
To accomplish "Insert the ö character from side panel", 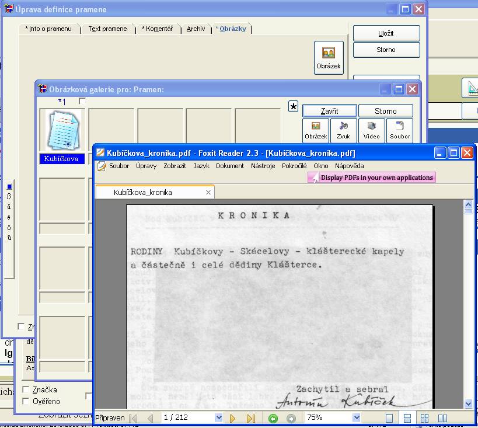I will pyautogui.click(x=9, y=228).
